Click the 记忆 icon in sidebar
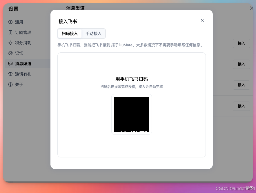This screenshot has width=256, height=193. (10, 53)
